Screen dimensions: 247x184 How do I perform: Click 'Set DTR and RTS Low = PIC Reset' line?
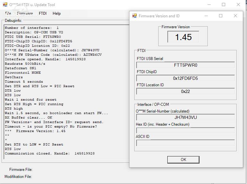(40, 86)
